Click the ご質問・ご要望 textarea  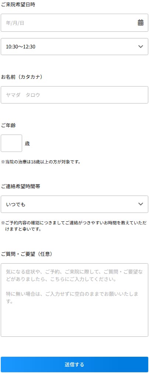(x=74, y=300)
